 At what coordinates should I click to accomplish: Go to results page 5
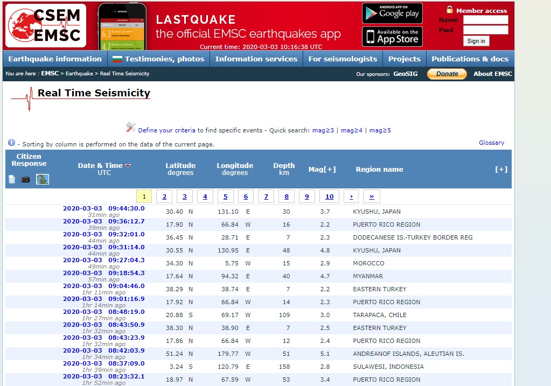point(225,196)
